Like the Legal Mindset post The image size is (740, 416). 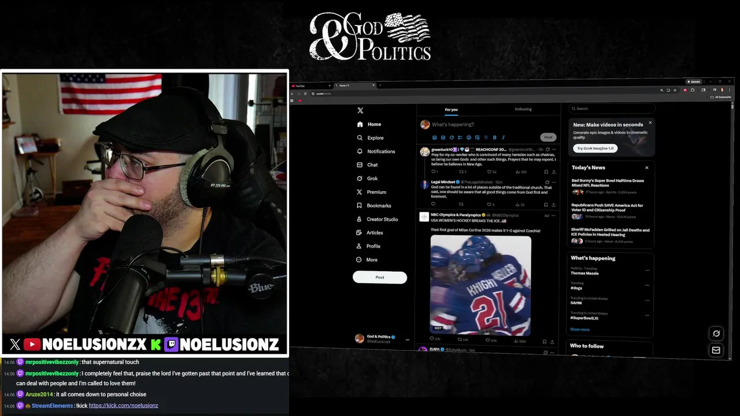pos(489,205)
